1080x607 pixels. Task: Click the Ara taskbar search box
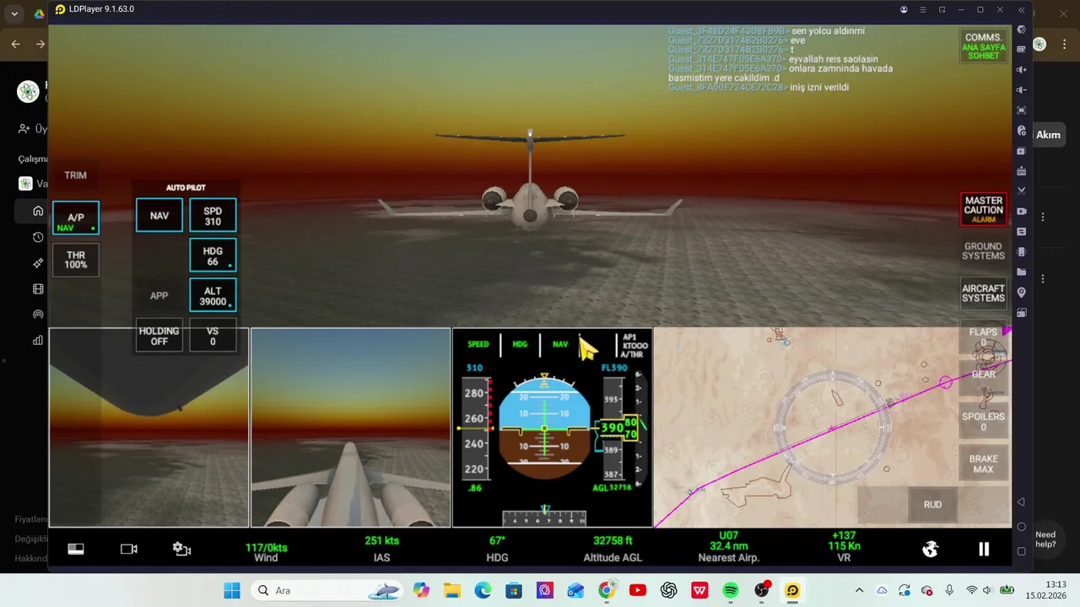coord(327,590)
